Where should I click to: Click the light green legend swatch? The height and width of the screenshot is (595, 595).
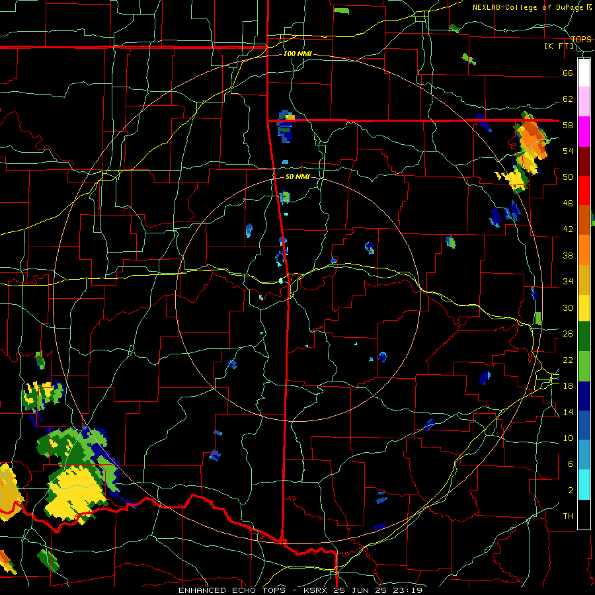pos(584,366)
